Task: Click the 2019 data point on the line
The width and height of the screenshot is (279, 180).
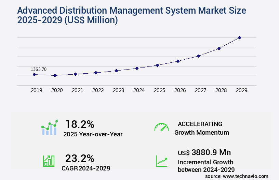Action: (34, 74)
